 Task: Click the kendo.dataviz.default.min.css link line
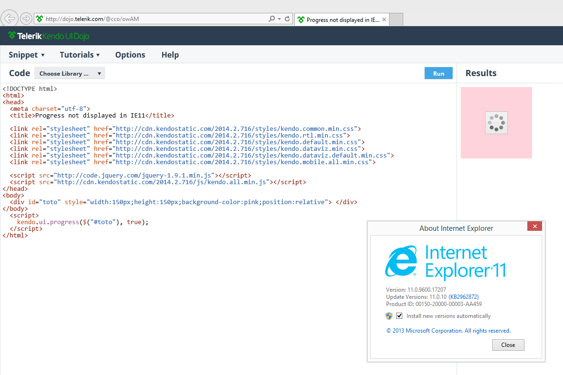click(202, 156)
